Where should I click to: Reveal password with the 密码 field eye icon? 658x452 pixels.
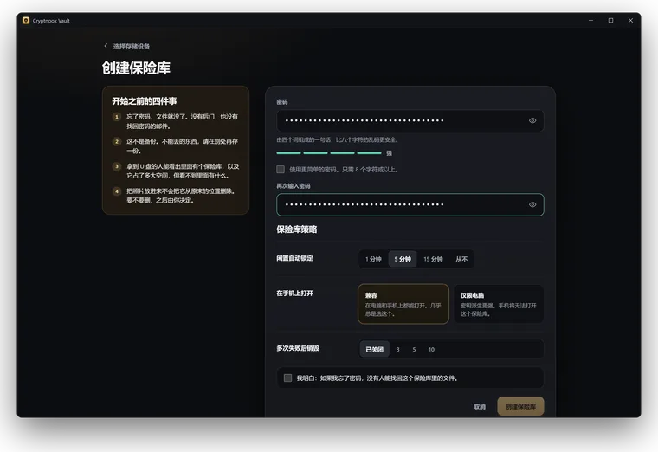coord(532,121)
